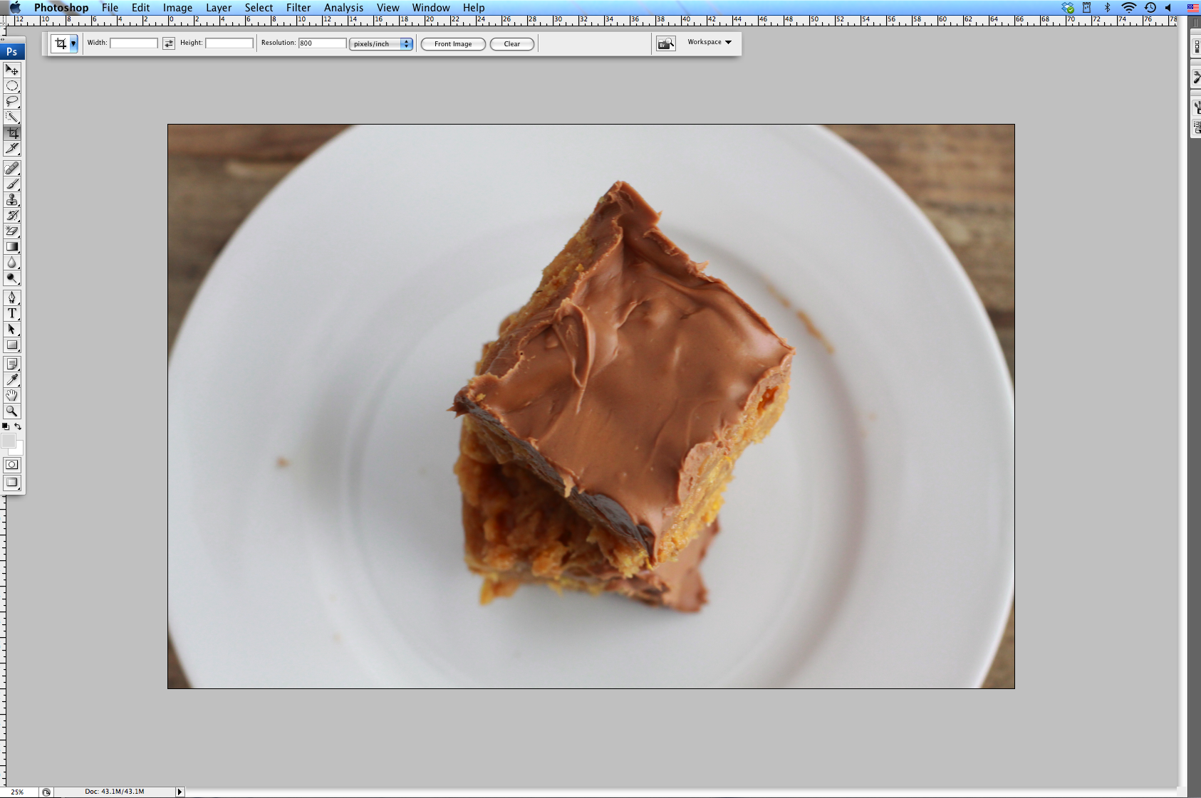
Task: Select the Dodge tool
Action: [x=12, y=278]
